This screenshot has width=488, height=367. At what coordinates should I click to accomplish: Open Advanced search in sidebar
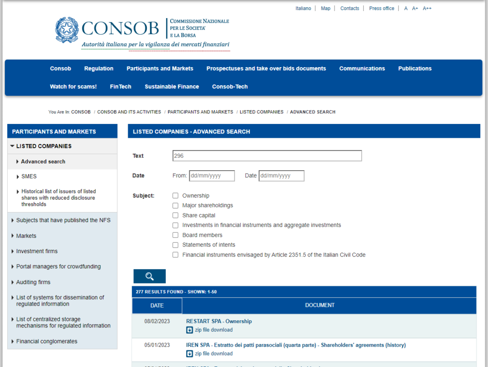[43, 162]
